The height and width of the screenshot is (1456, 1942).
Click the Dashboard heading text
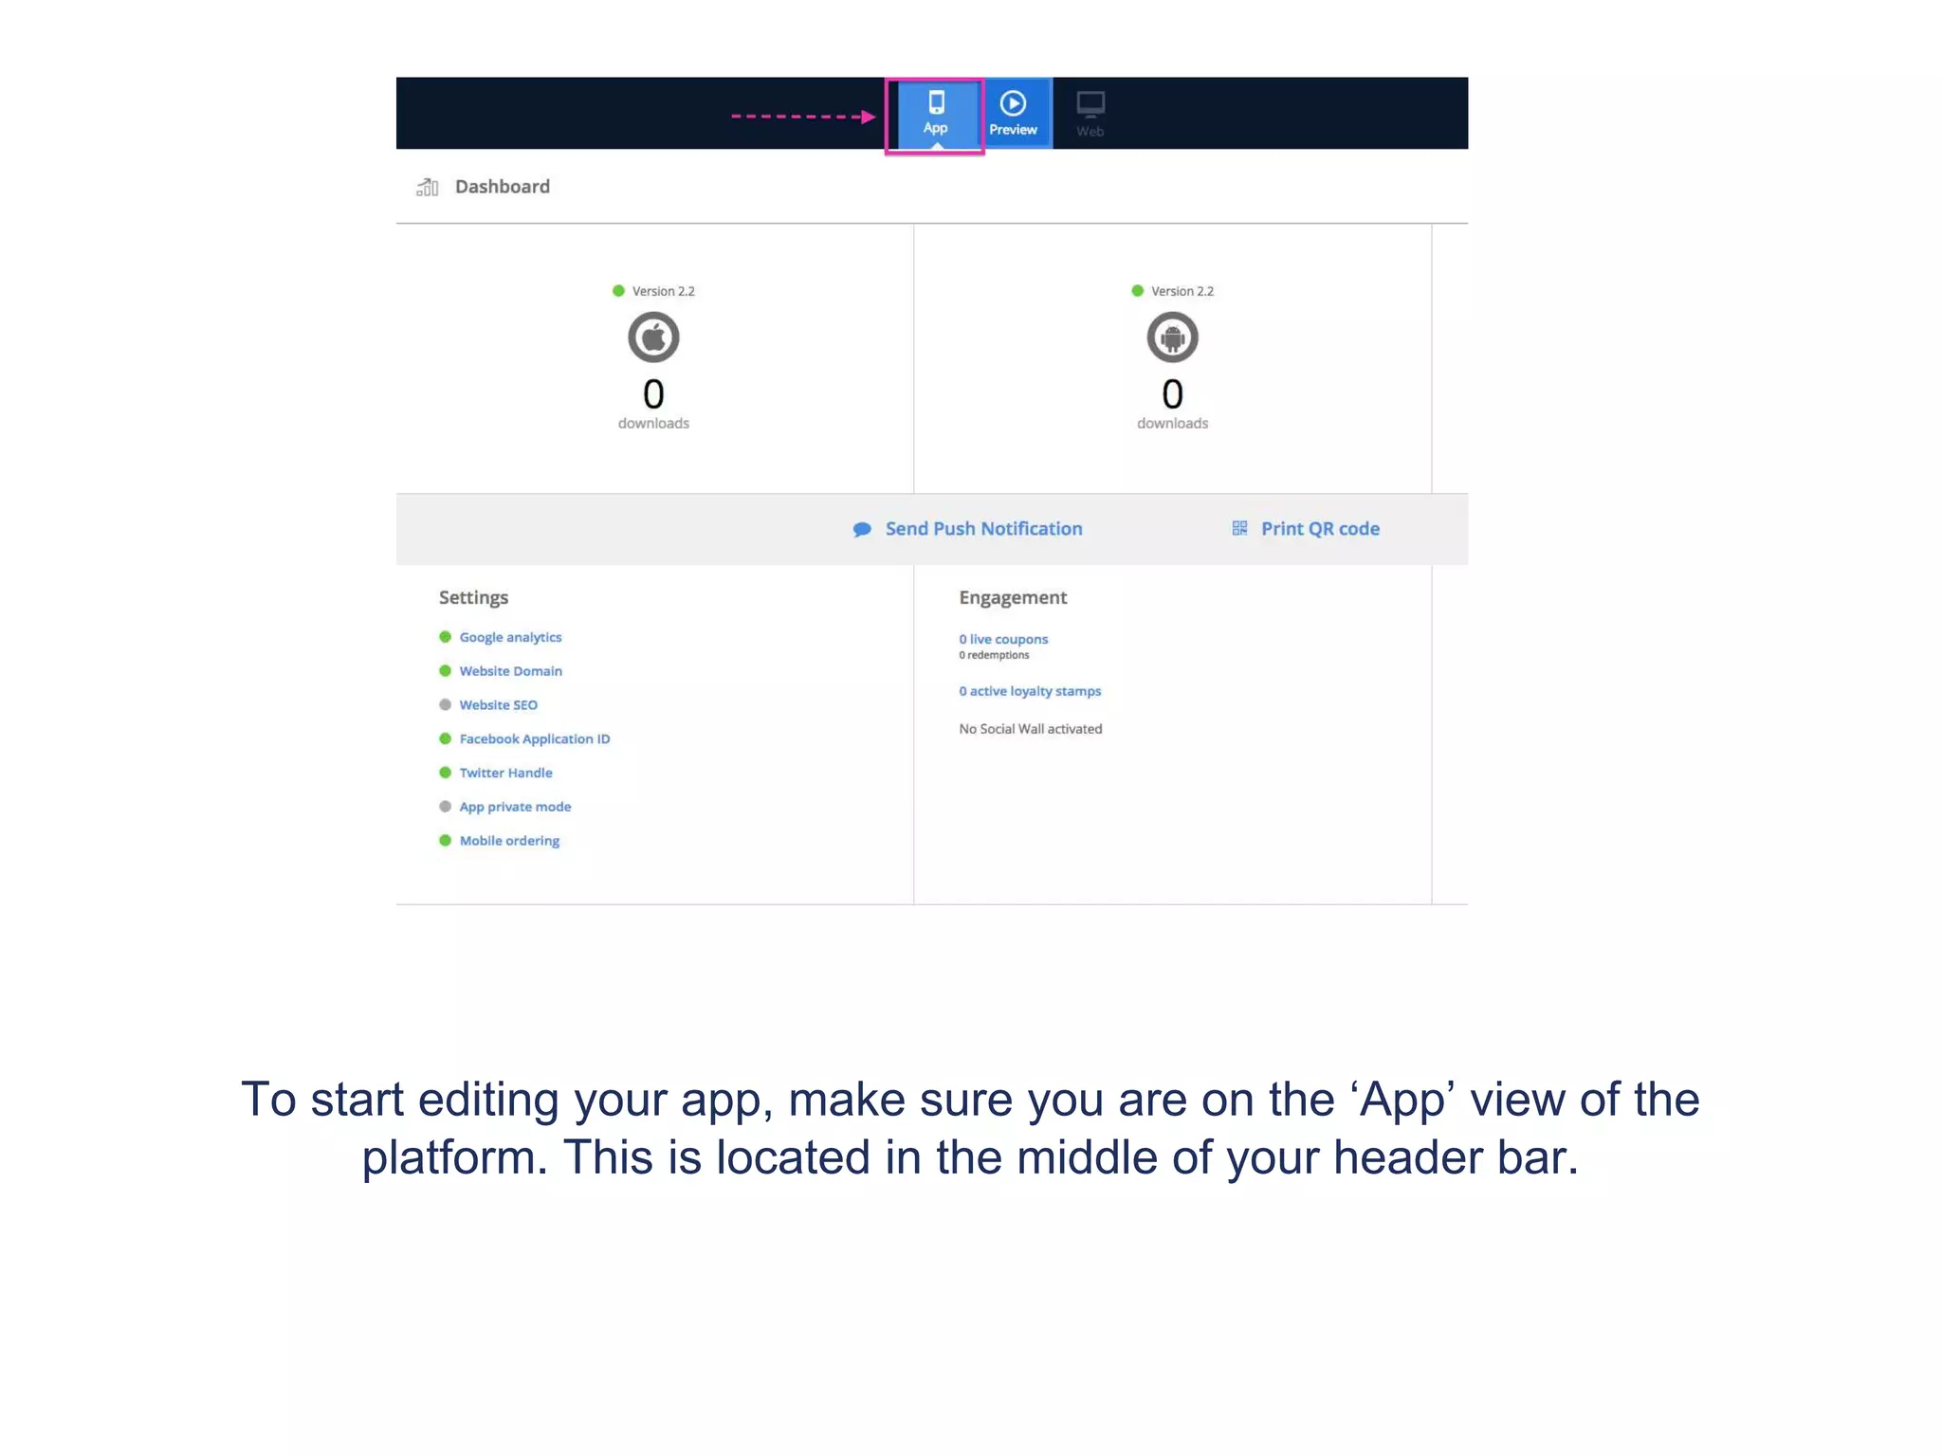coord(502,187)
